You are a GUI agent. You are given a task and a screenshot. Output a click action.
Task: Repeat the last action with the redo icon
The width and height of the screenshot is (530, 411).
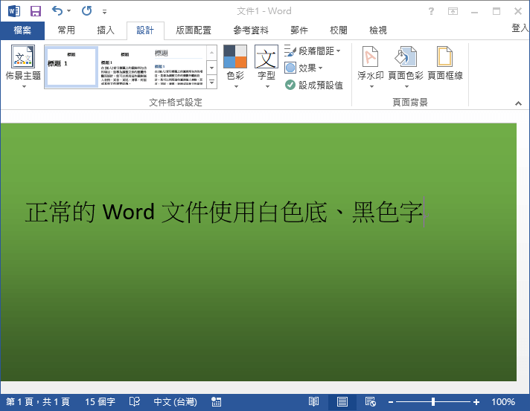[86, 11]
